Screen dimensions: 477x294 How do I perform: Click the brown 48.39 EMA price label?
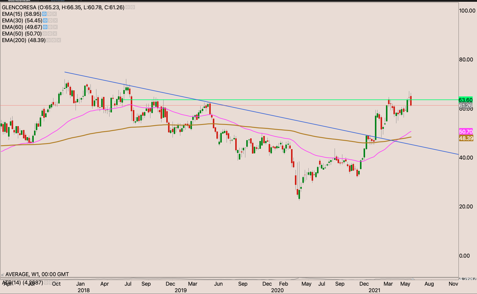point(466,138)
